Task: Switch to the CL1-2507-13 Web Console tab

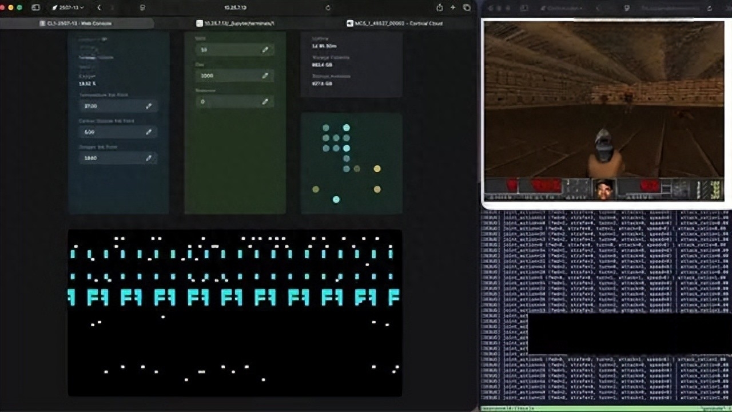Action: (x=77, y=23)
